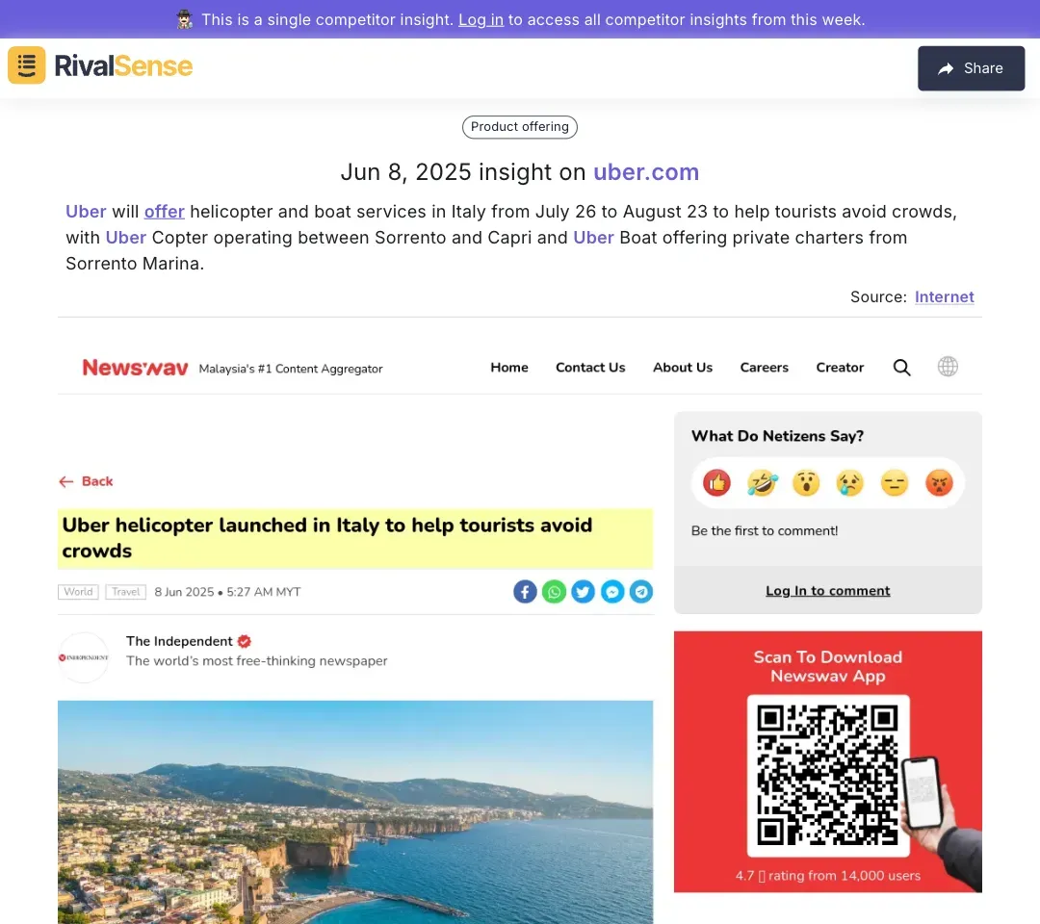
Task: React with the laughing emoji
Action: coord(762,482)
